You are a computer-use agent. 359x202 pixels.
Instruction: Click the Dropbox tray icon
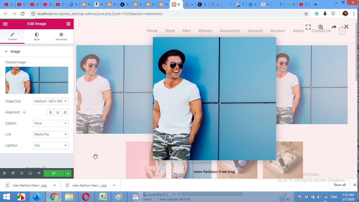pyautogui.click(x=306, y=197)
